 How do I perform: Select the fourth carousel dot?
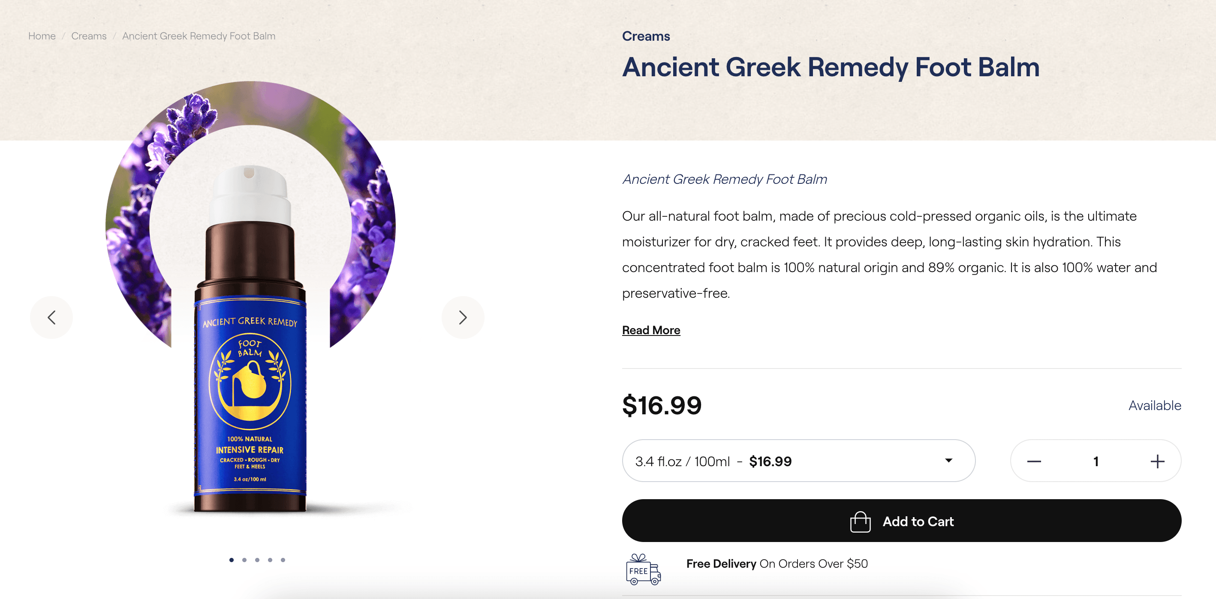270,560
